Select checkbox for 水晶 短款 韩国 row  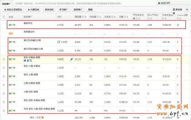pos(4,93)
